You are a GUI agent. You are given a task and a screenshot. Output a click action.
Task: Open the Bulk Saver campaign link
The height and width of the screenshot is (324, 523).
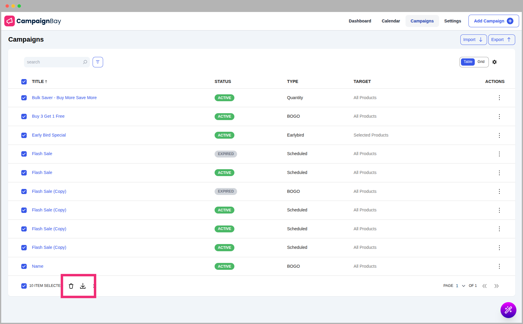coord(64,98)
